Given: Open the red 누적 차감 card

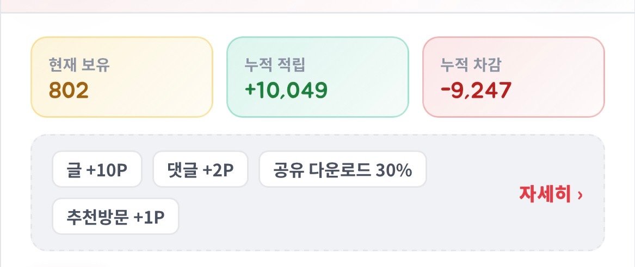Looking at the screenshot, I should (514, 77).
